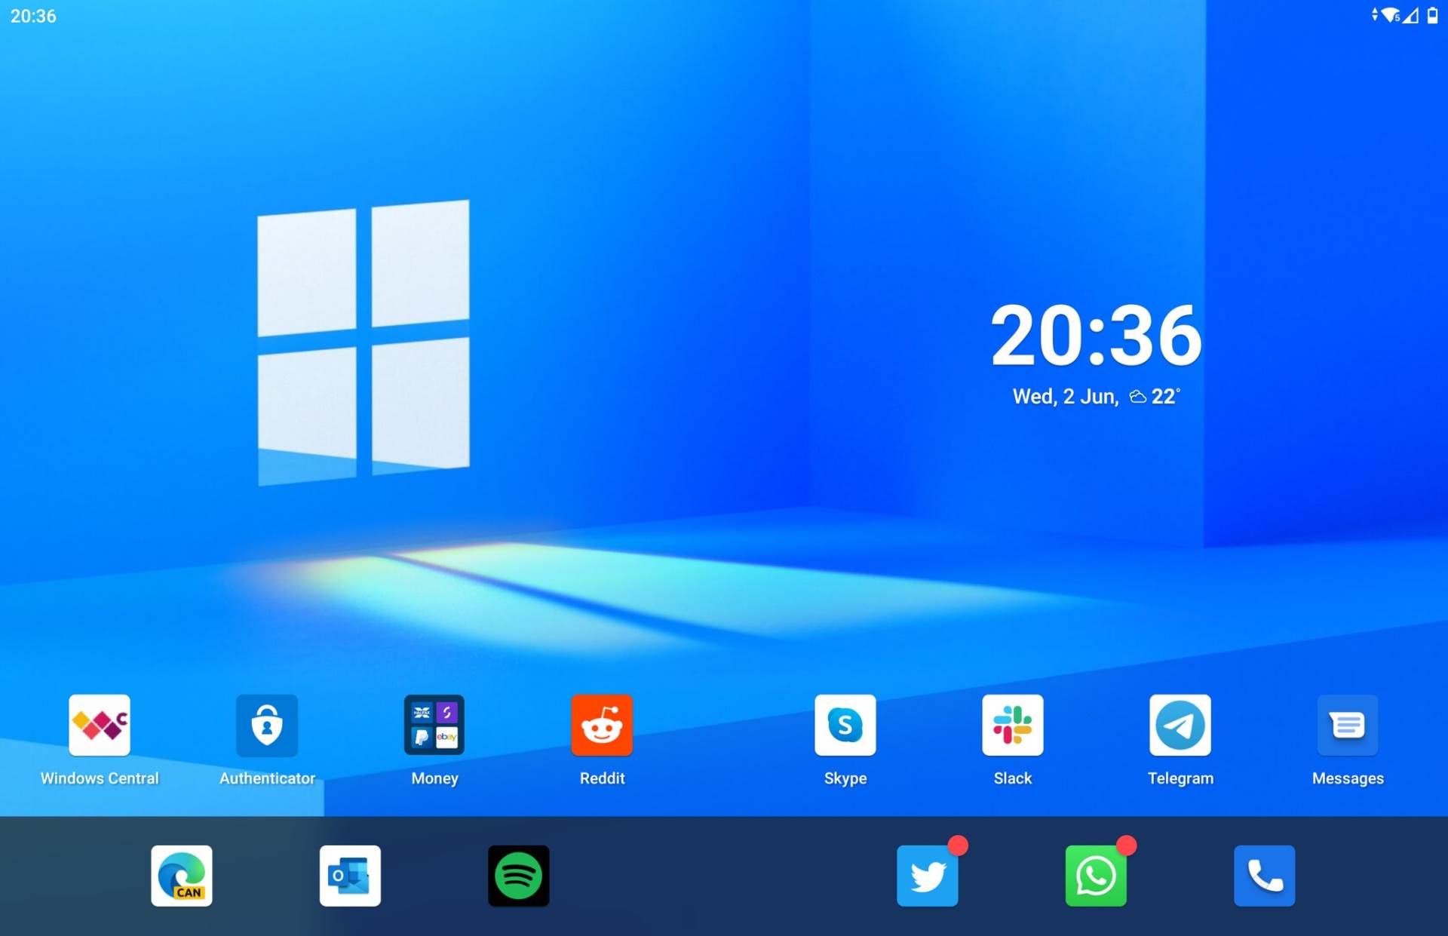Screen dimensions: 1448x936
Task: Open WhatsApp showing the notification dot
Action: pyautogui.click(x=1096, y=876)
